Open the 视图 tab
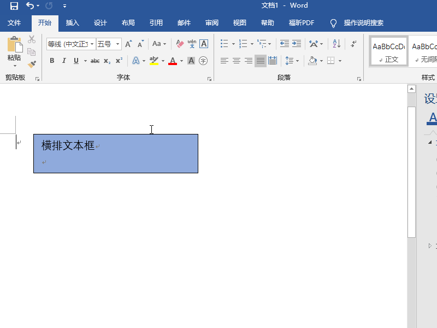Viewport: 437px width, 328px height. click(x=240, y=23)
